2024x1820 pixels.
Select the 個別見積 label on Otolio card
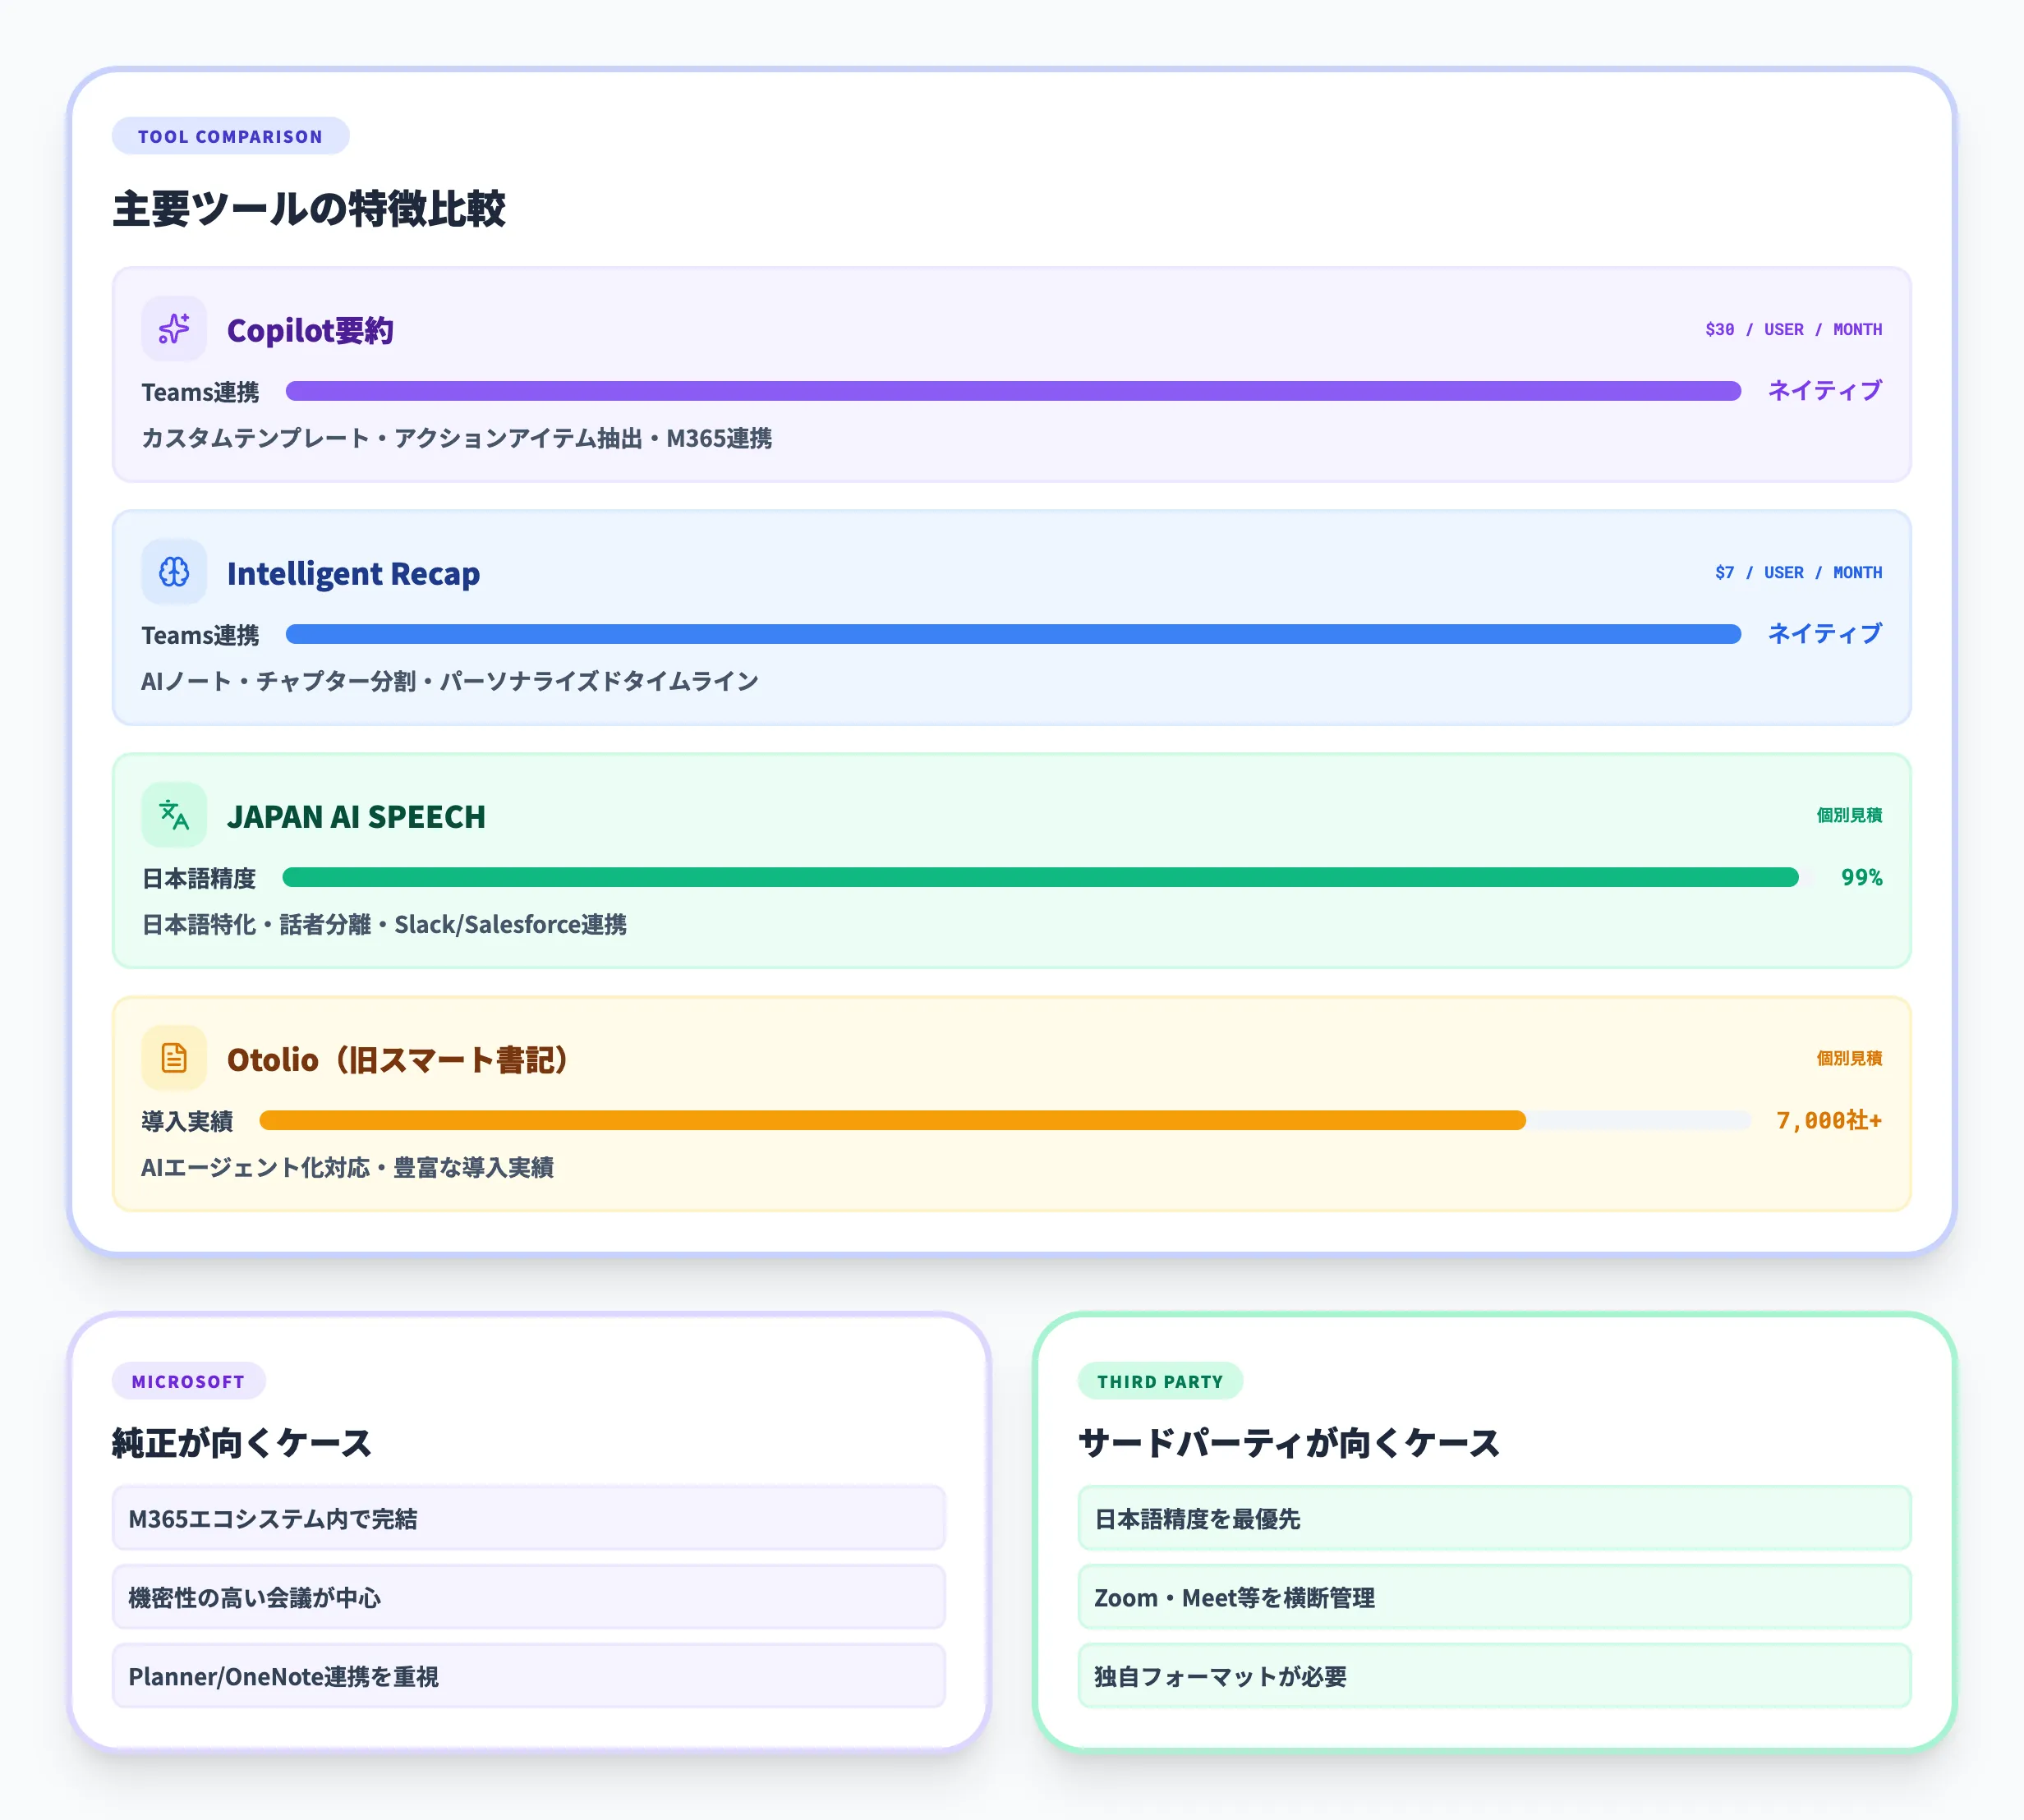pos(1848,1058)
